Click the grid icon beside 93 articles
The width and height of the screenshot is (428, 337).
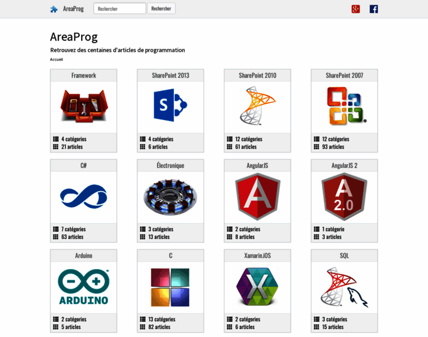(316, 147)
